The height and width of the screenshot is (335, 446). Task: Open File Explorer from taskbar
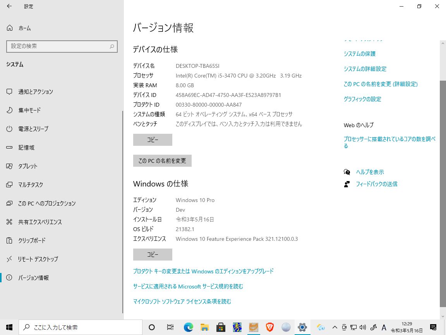point(204,327)
